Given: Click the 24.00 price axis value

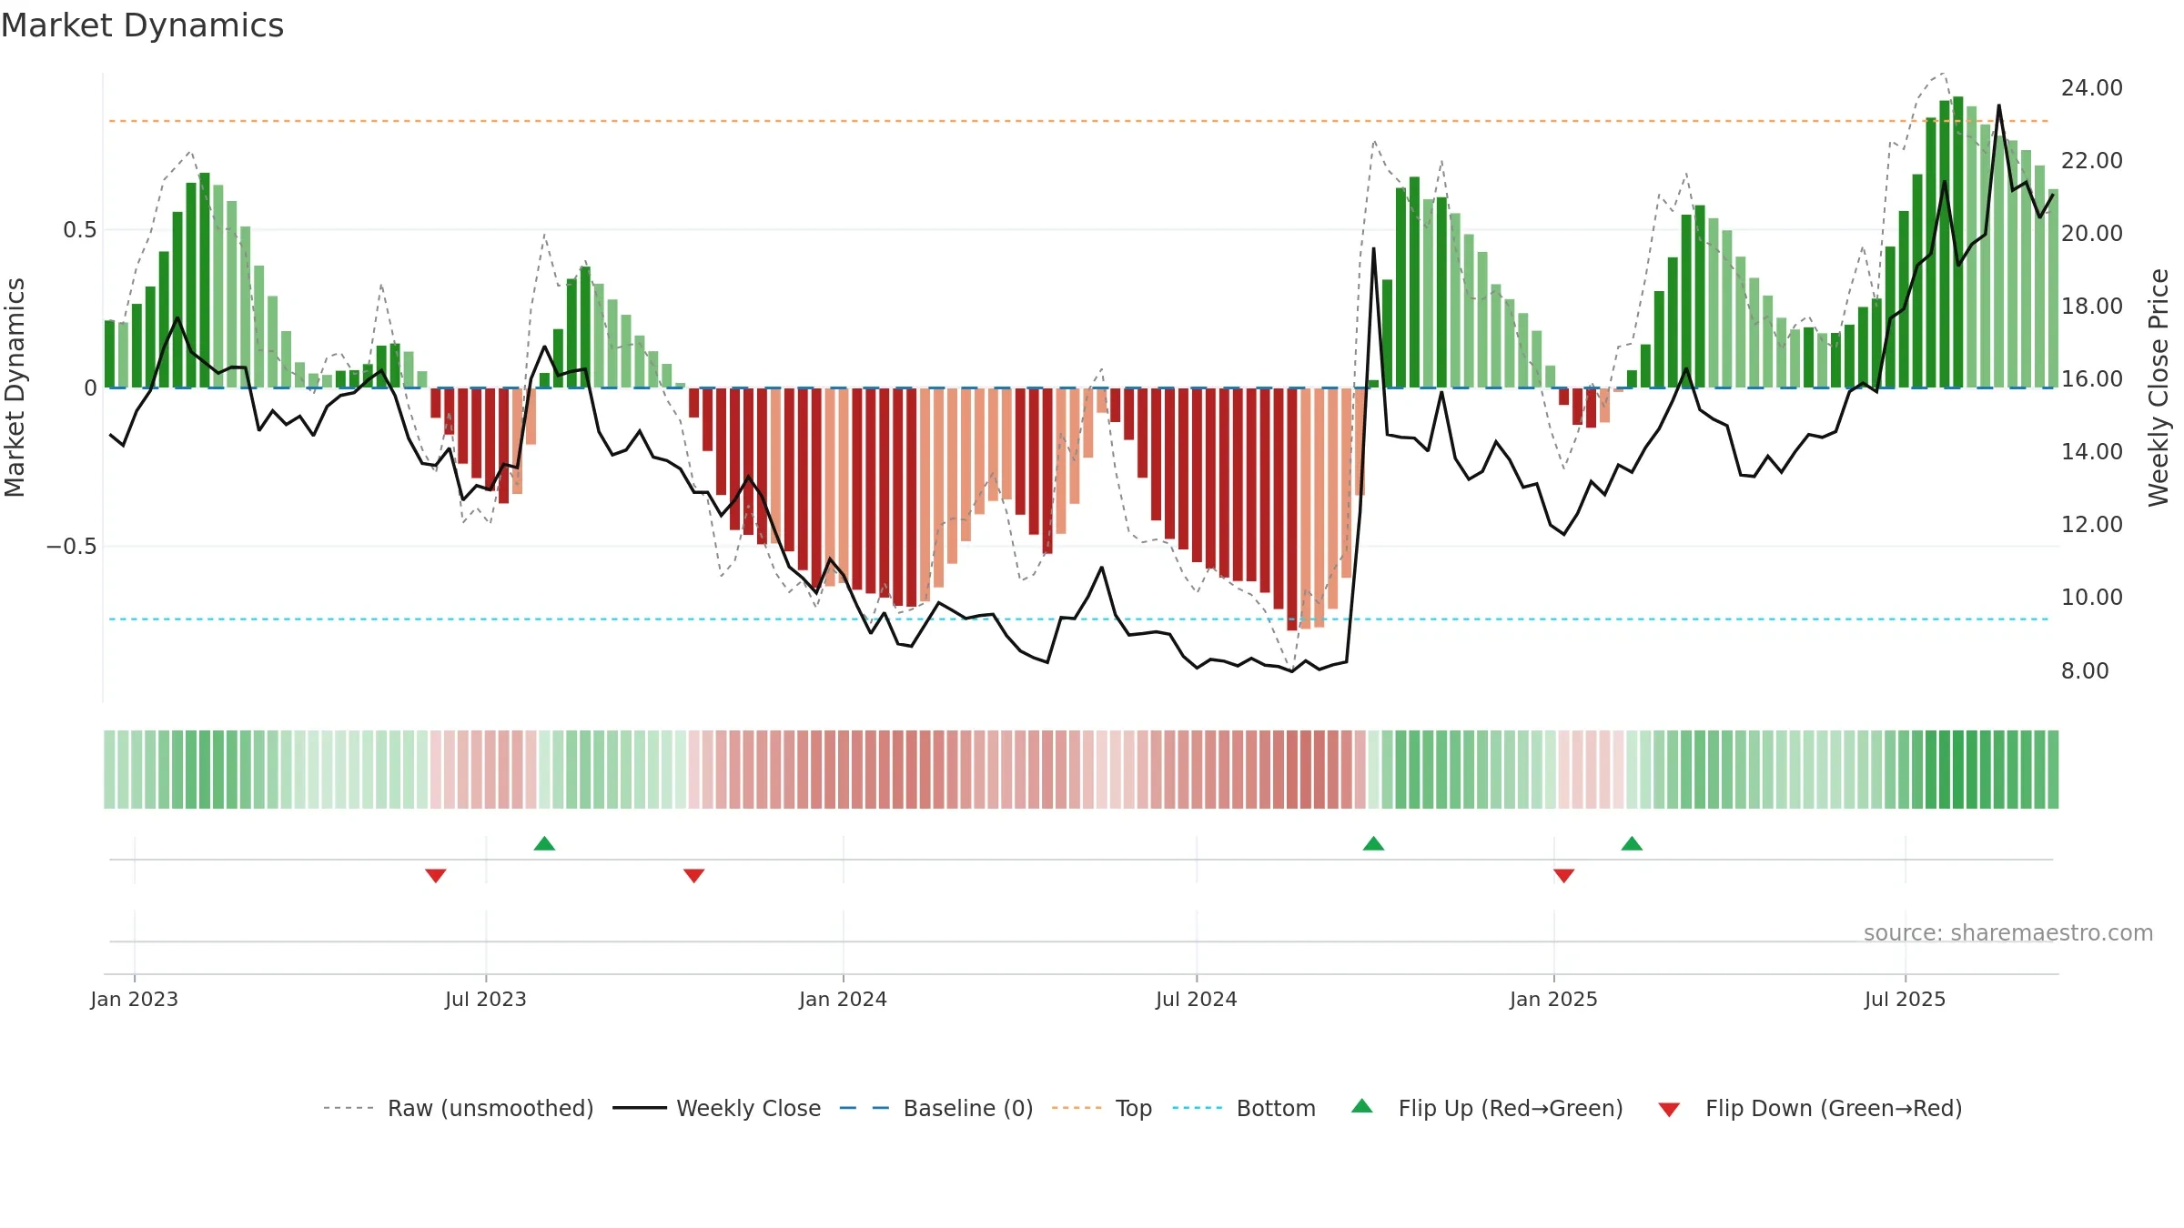Looking at the screenshot, I should click(2092, 88).
